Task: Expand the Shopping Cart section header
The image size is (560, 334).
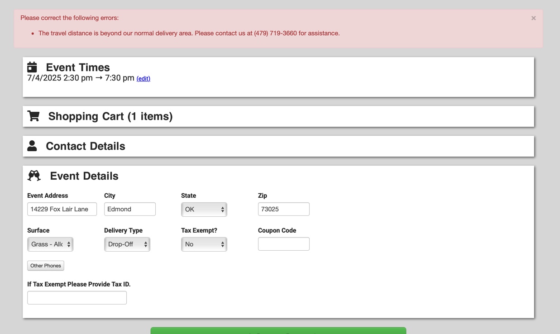Action: (x=110, y=116)
